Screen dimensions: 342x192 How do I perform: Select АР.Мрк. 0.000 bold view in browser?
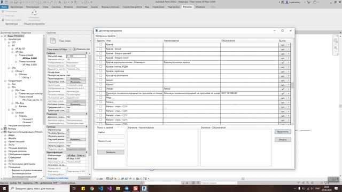pos(30,58)
